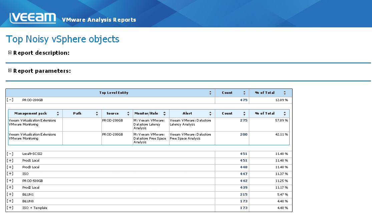Viewport: 372px width, 213px height.
Task: Click the Management pack header text
Action: click(x=31, y=114)
